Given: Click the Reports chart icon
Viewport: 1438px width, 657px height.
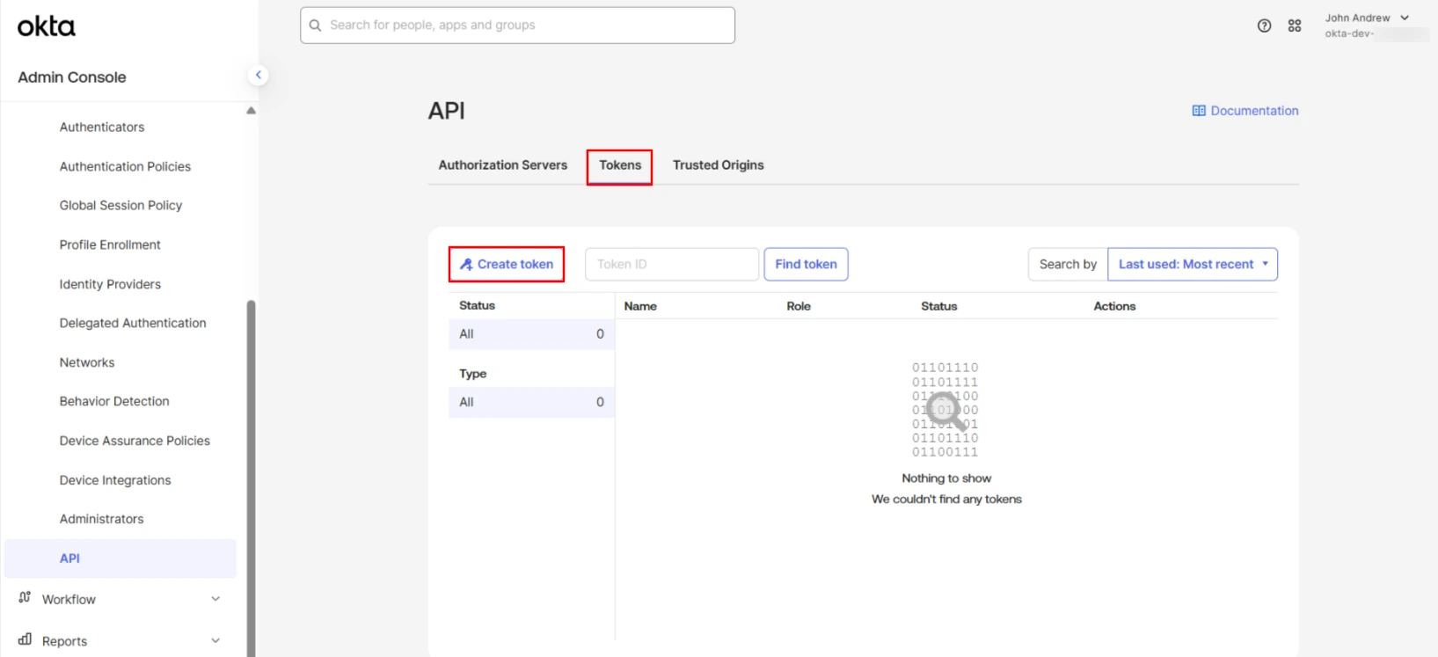Looking at the screenshot, I should pos(25,639).
